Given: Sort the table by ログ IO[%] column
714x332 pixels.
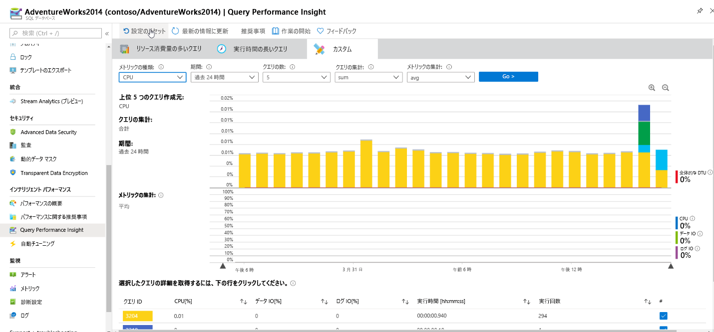Looking at the screenshot, I should coord(405,302).
